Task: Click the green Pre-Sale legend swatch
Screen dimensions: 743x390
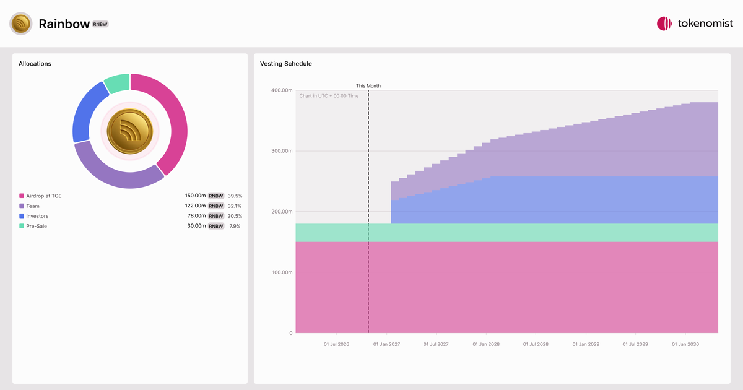Action: [x=22, y=226]
